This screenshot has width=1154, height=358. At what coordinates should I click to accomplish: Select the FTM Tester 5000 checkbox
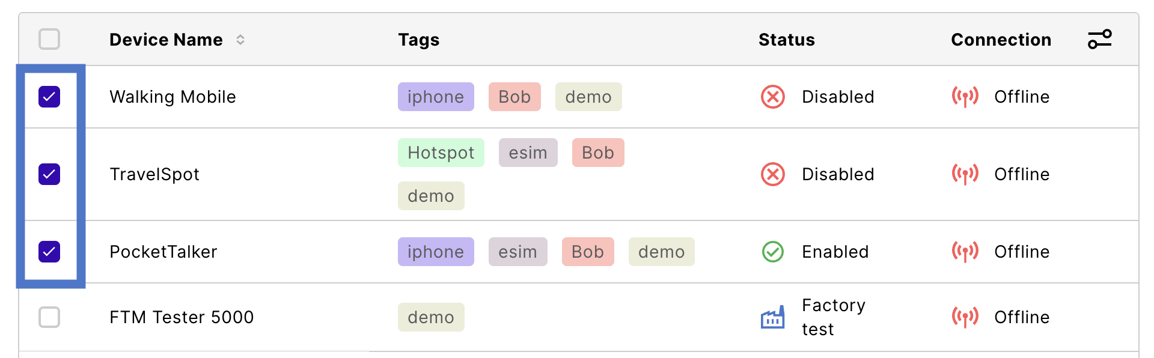click(49, 317)
